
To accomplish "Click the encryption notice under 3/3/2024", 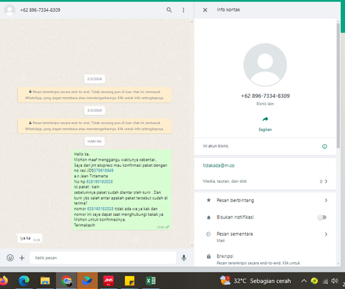I will tap(95, 126).
